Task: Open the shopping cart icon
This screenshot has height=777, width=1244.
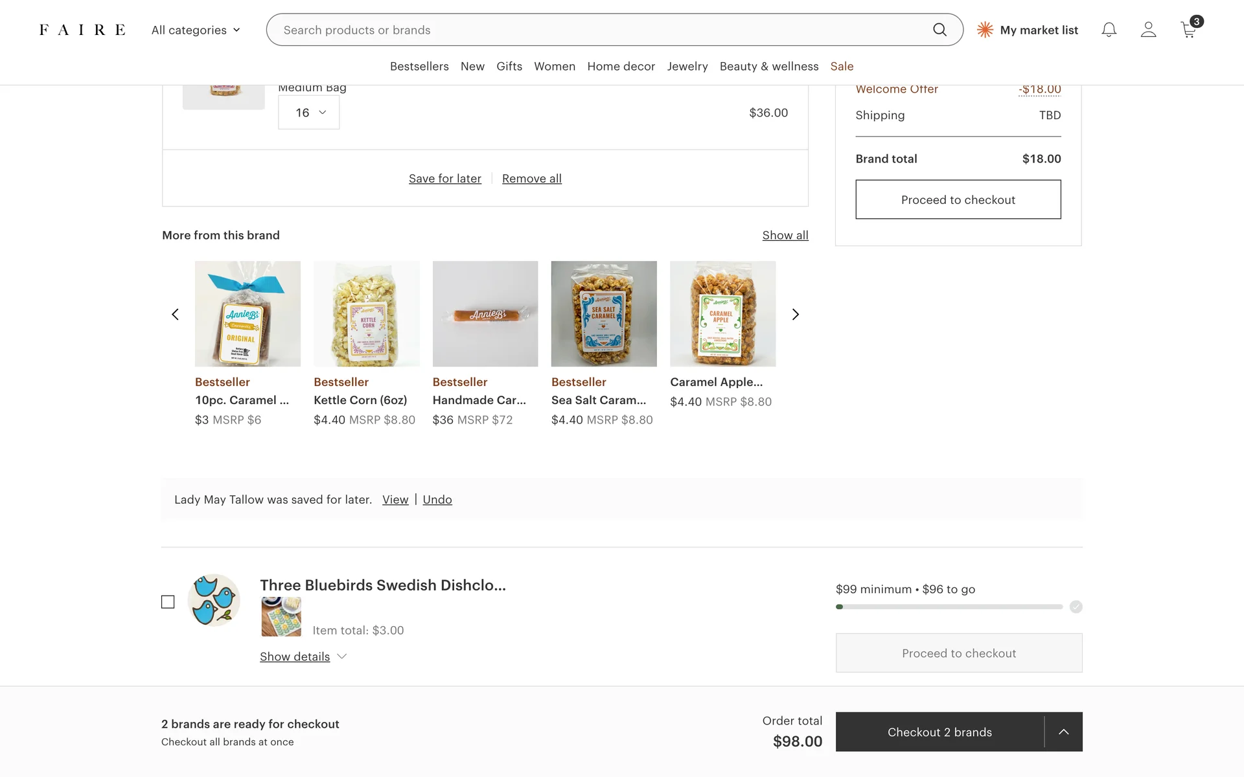Action: pyautogui.click(x=1188, y=30)
